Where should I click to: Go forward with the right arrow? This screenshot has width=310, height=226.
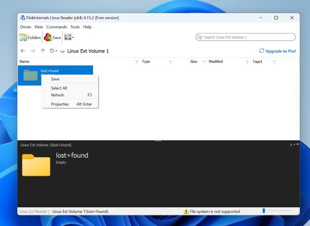point(33,51)
